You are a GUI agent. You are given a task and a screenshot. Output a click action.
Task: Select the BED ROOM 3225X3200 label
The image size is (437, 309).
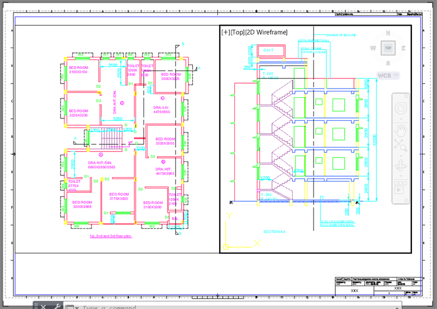[x=78, y=113]
